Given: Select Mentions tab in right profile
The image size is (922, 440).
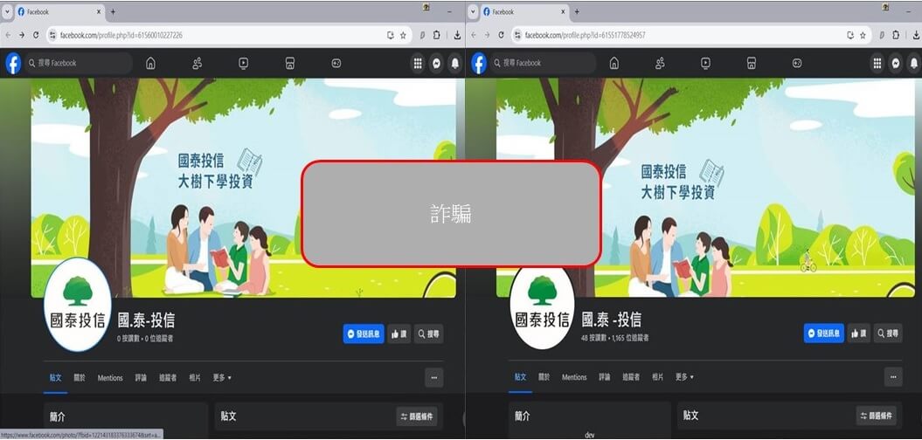Looking at the screenshot, I should coord(574,377).
